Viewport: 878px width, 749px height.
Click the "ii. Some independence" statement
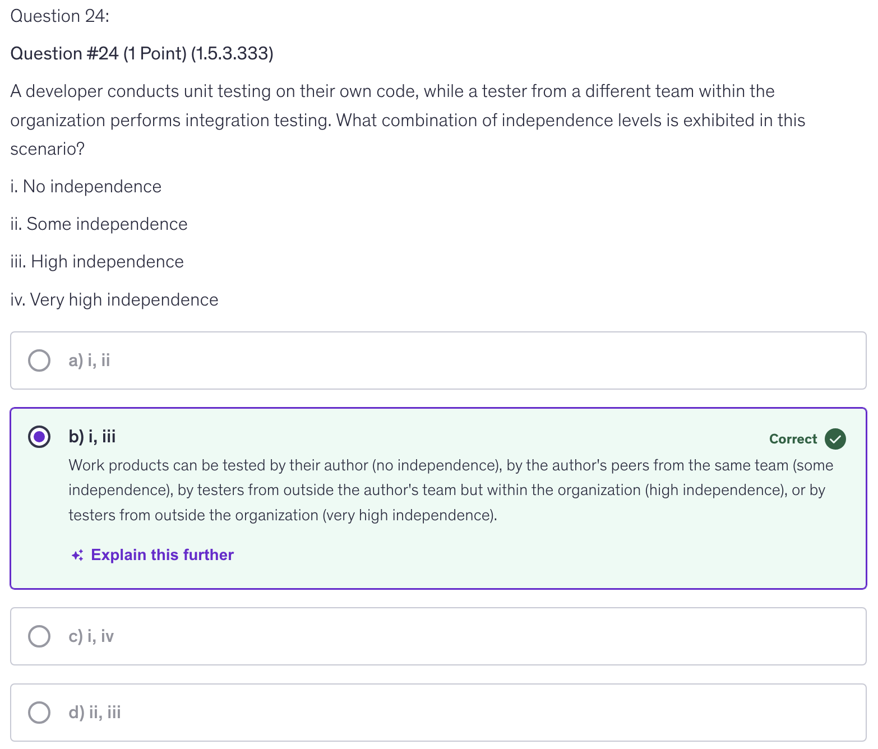pos(99,224)
